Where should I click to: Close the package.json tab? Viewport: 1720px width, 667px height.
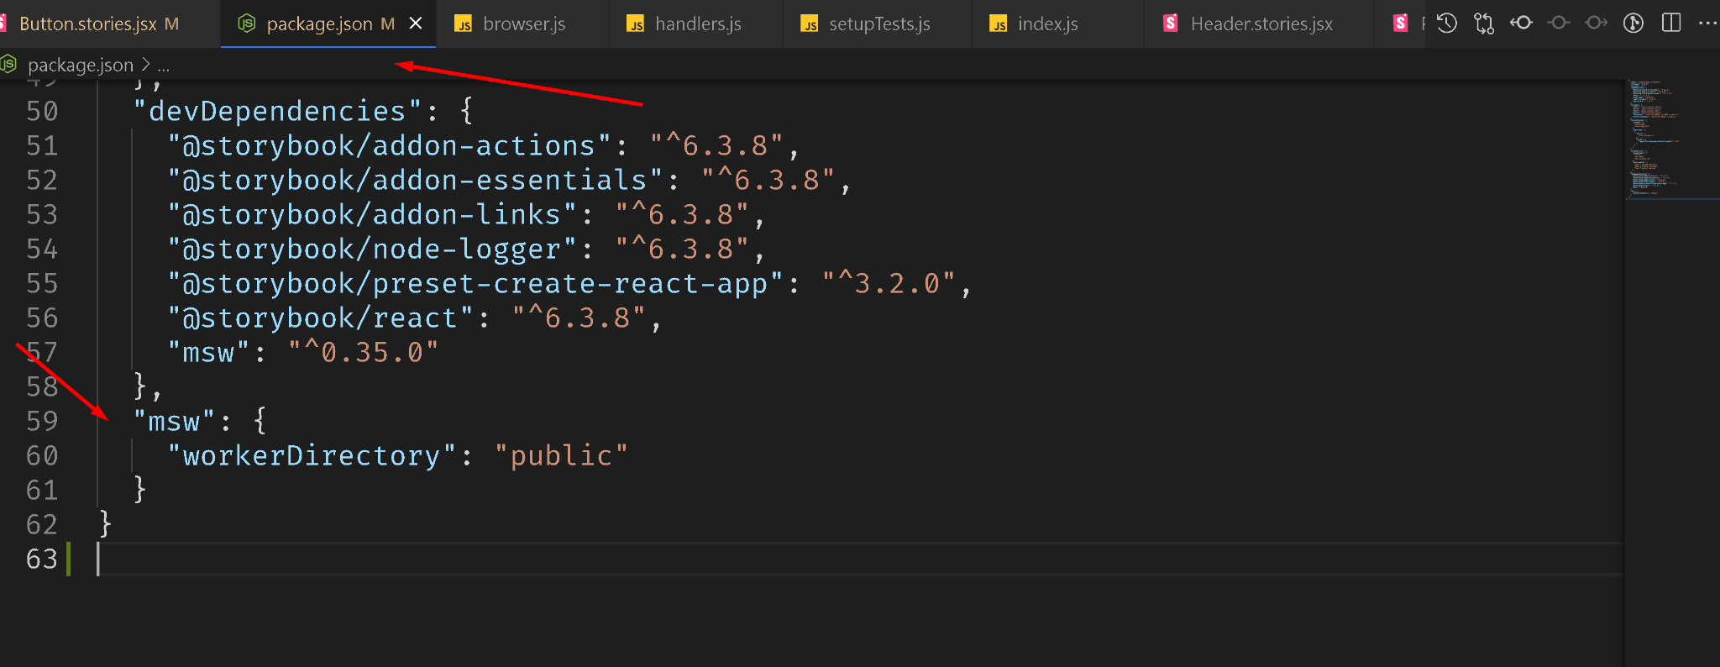pyautogui.click(x=416, y=24)
